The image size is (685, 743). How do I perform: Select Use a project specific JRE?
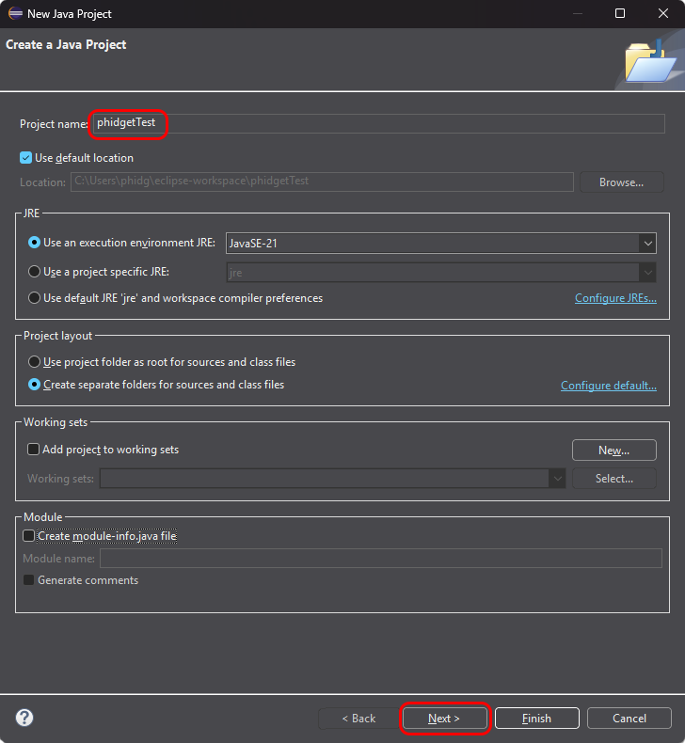coord(35,272)
